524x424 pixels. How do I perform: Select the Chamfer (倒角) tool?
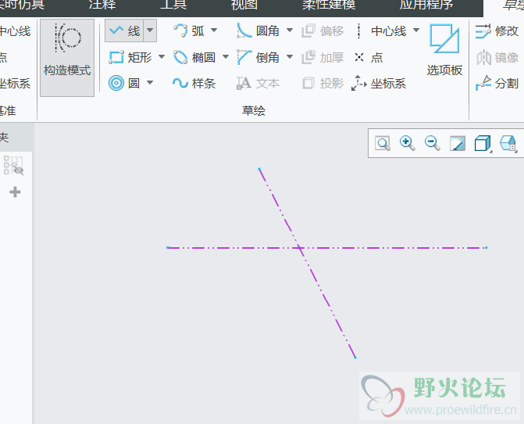[x=258, y=58]
